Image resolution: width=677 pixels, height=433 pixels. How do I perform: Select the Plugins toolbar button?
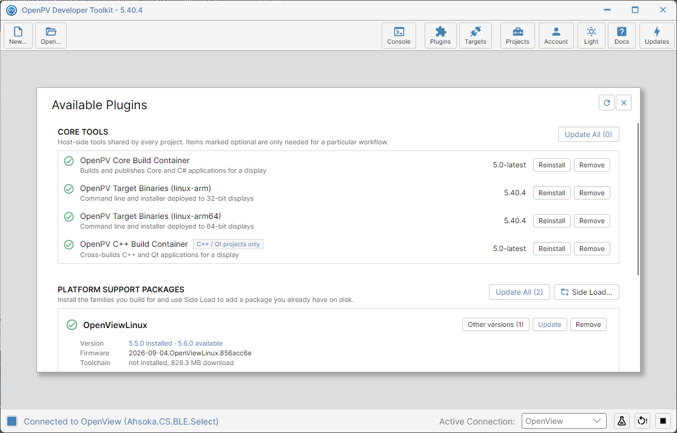point(440,35)
